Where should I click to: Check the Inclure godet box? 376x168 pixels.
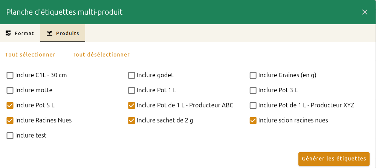click(131, 75)
